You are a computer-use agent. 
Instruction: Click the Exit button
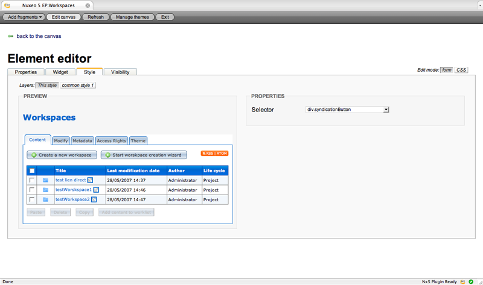pyautogui.click(x=165, y=17)
